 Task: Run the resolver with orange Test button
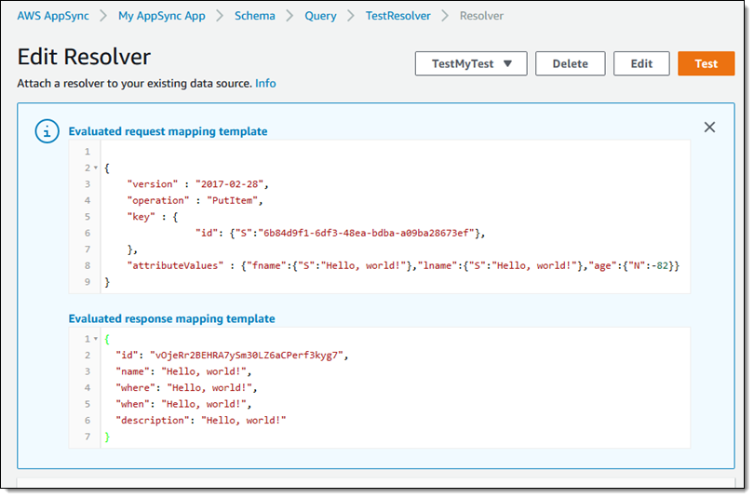706,63
